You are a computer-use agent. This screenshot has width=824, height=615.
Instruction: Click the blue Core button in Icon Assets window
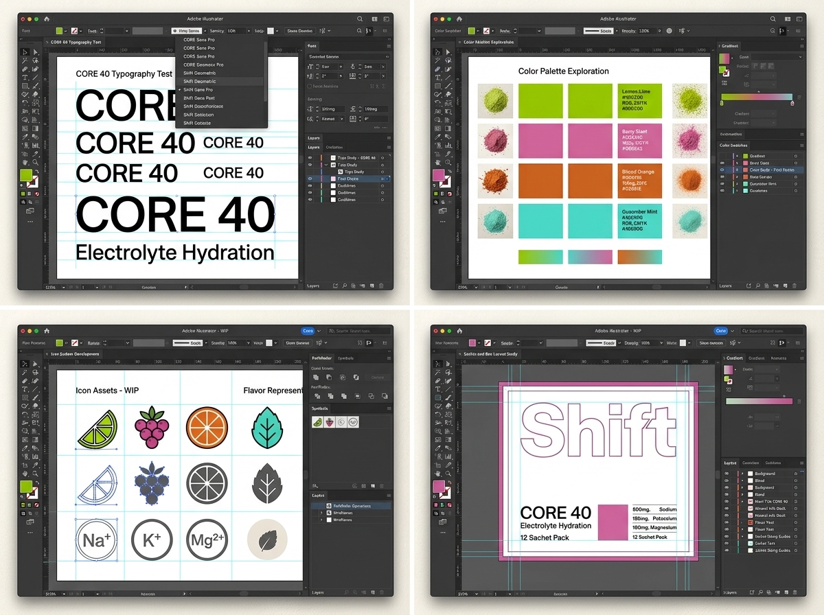pos(308,331)
